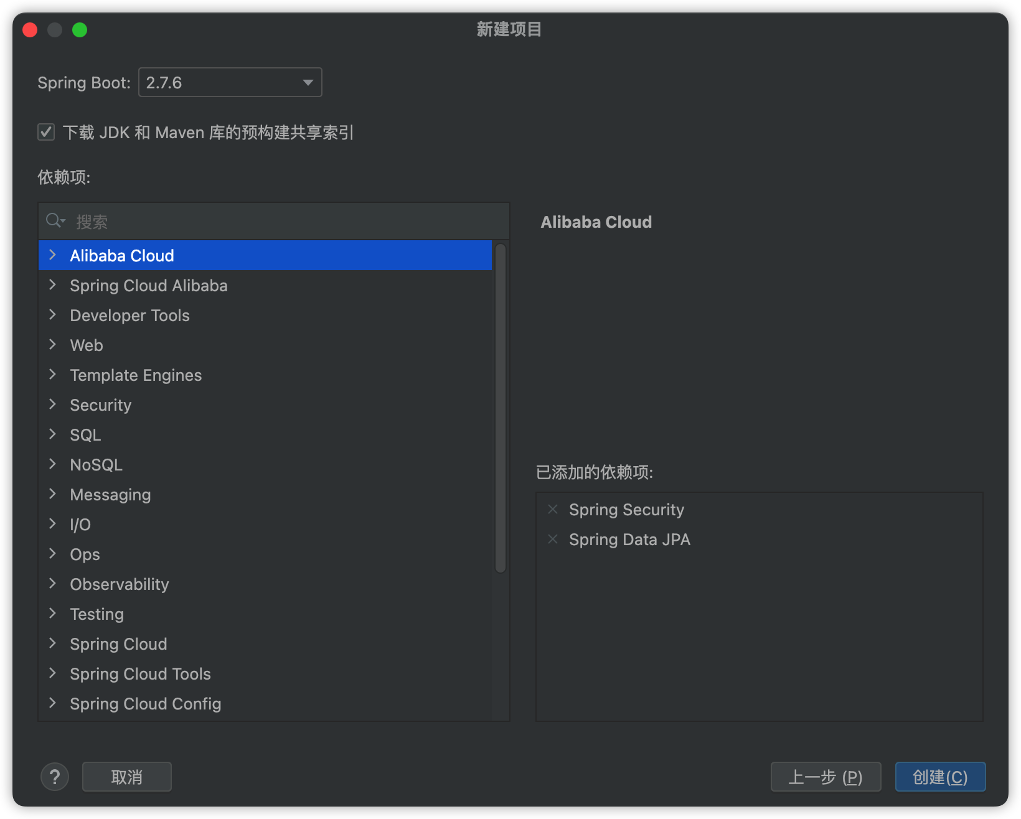
Task: Select the SQL row
Action: click(265, 434)
